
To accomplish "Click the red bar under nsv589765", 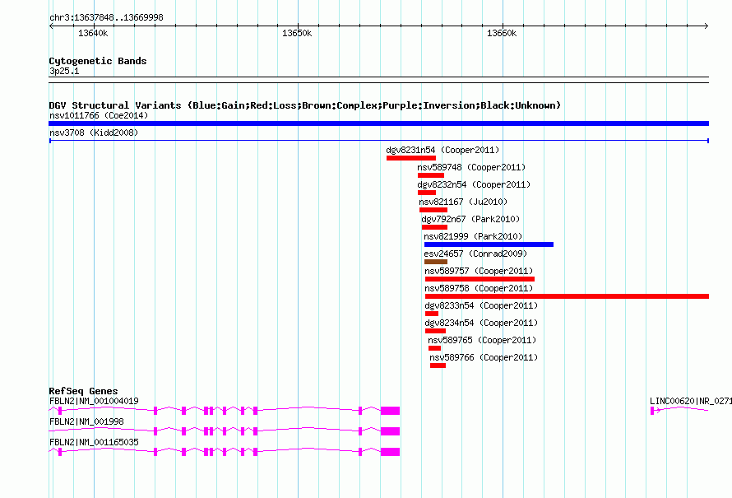I will pos(434,348).
